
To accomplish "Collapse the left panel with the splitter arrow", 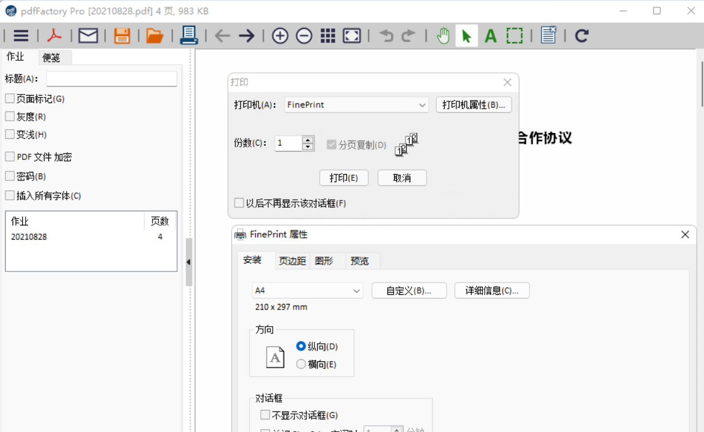I will (189, 262).
